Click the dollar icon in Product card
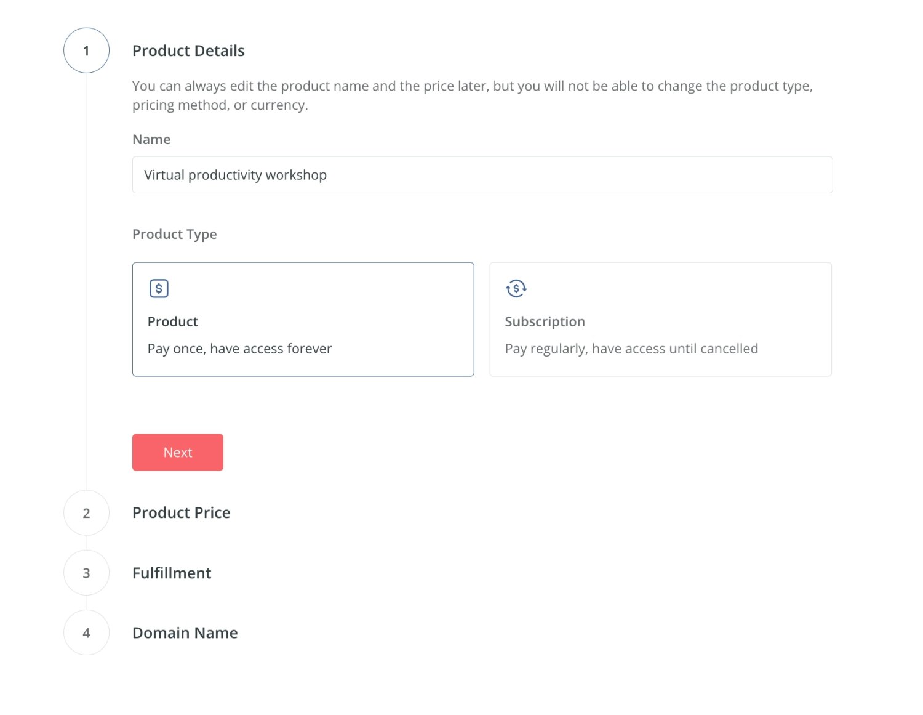The width and height of the screenshot is (923, 715). point(159,288)
